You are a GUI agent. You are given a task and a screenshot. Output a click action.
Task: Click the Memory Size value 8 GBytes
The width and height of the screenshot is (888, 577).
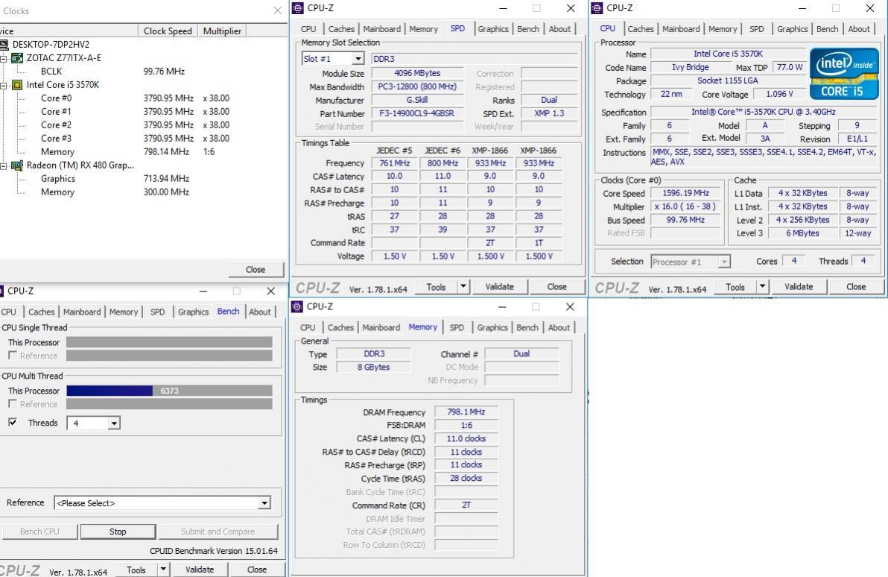[x=374, y=368]
